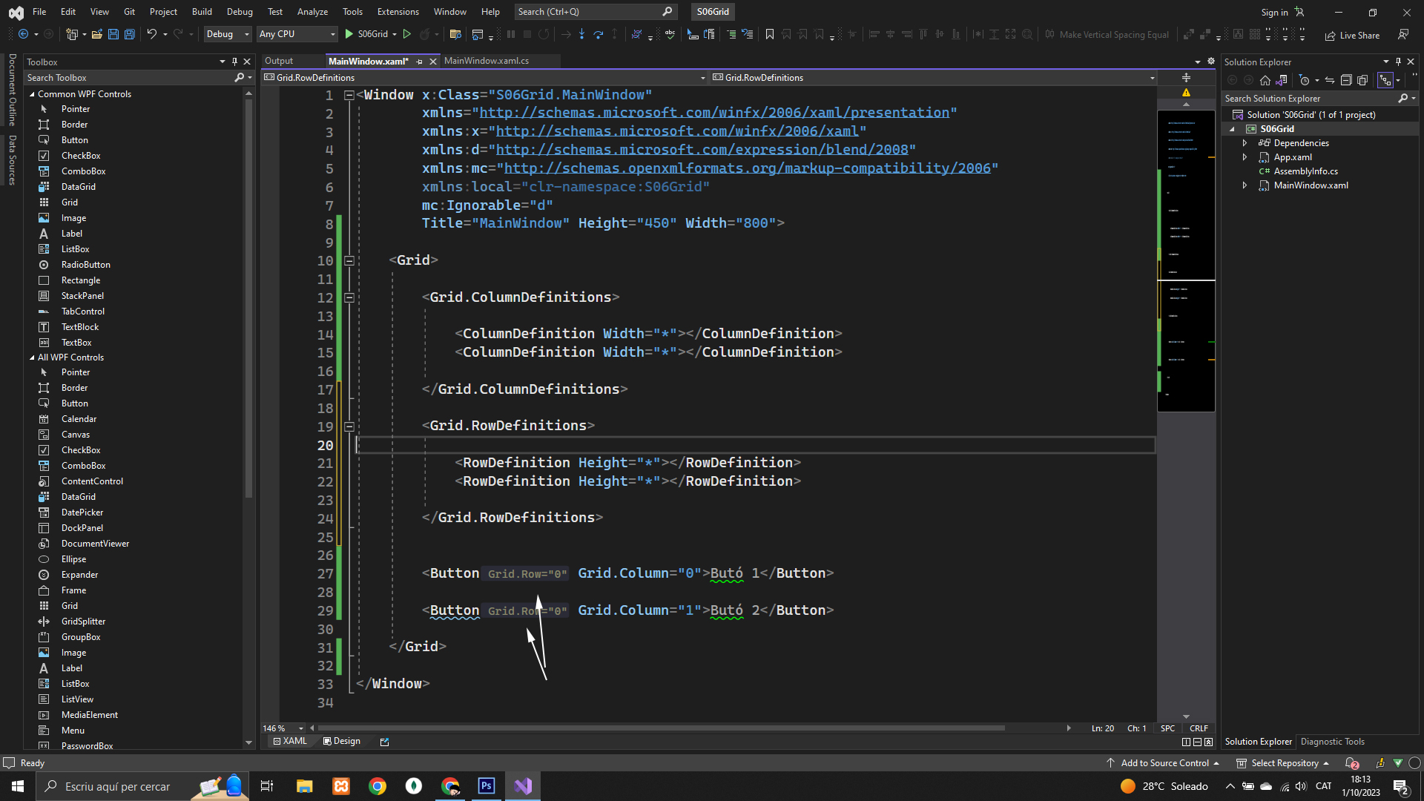Collapse Grid.RowDefinitions code fold at line 19
The height and width of the screenshot is (801, 1424).
(349, 426)
